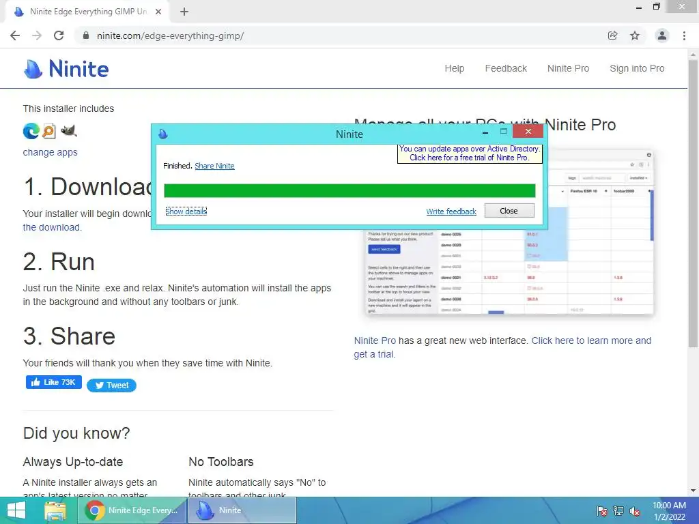Viewport: 699px width, 524px height.
Task: Click the Ninite taskbar button
Action: (x=242, y=510)
